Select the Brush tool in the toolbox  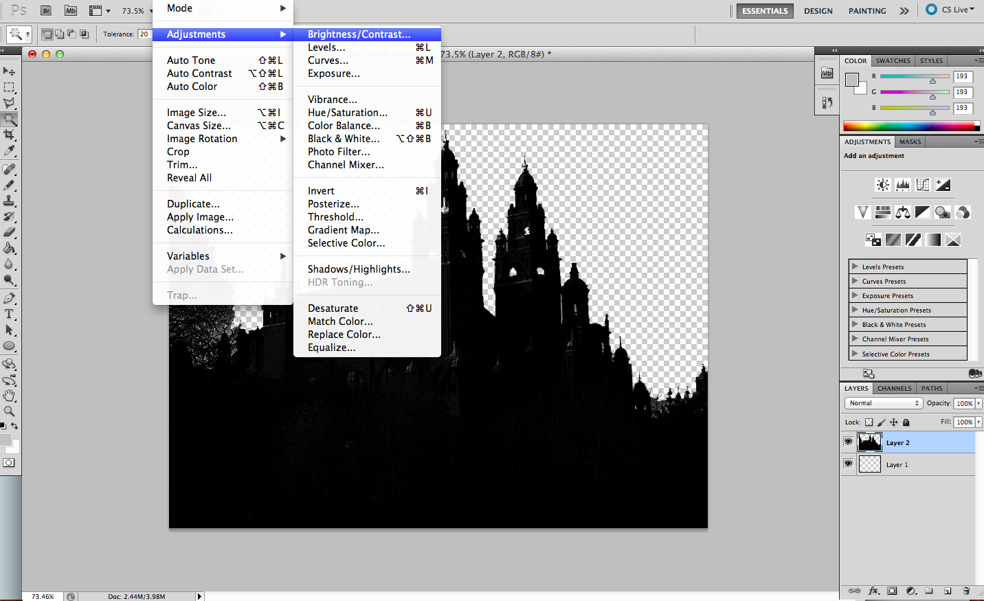[x=10, y=185]
